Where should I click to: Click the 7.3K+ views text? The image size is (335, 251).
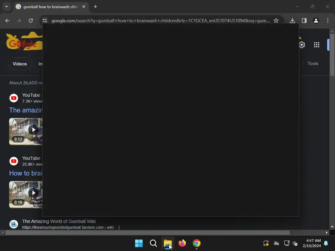(32, 101)
